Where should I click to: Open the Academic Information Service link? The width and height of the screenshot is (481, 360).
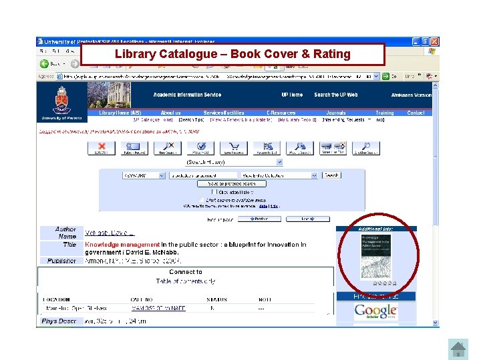pyautogui.click(x=187, y=95)
